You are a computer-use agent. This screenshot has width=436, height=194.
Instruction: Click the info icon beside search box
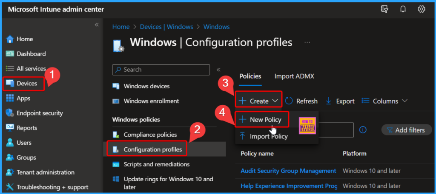point(363,130)
